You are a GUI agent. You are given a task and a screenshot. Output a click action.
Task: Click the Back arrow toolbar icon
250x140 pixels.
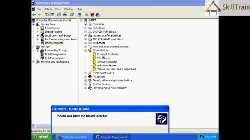point(34,15)
